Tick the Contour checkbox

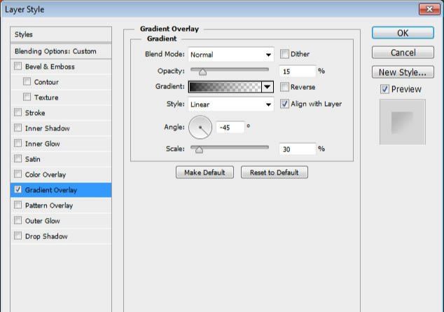(x=27, y=81)
